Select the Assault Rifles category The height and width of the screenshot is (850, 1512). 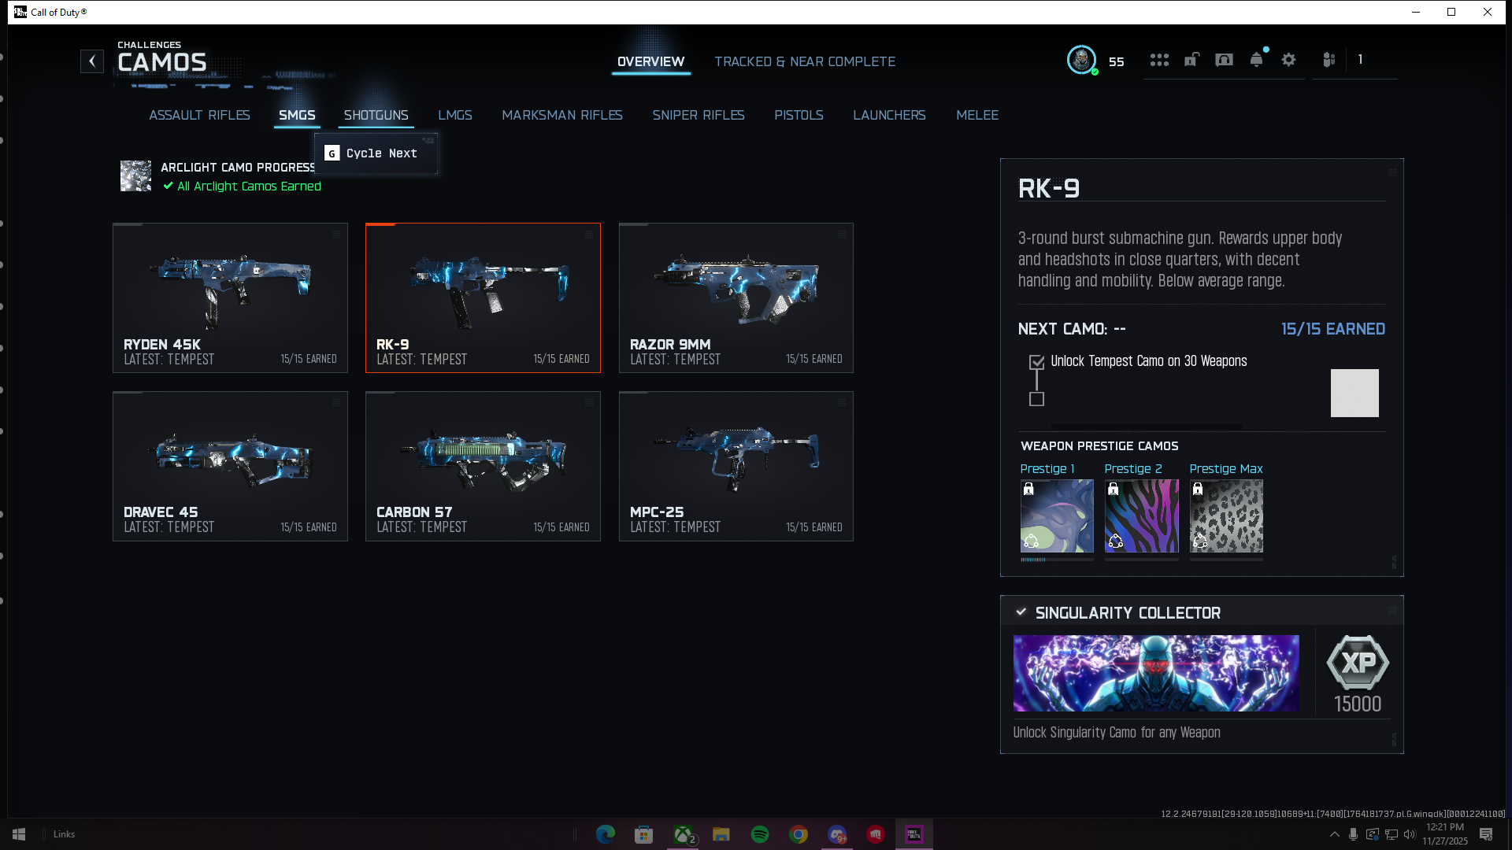pyautogui.click(x=199, y=115)
